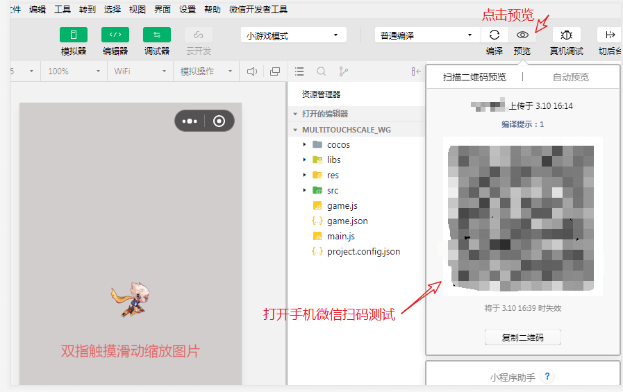Open the 设置 (Settings) menu
Image resolution: width=623 pixels, height=392 pixels.
click(188, 10)
